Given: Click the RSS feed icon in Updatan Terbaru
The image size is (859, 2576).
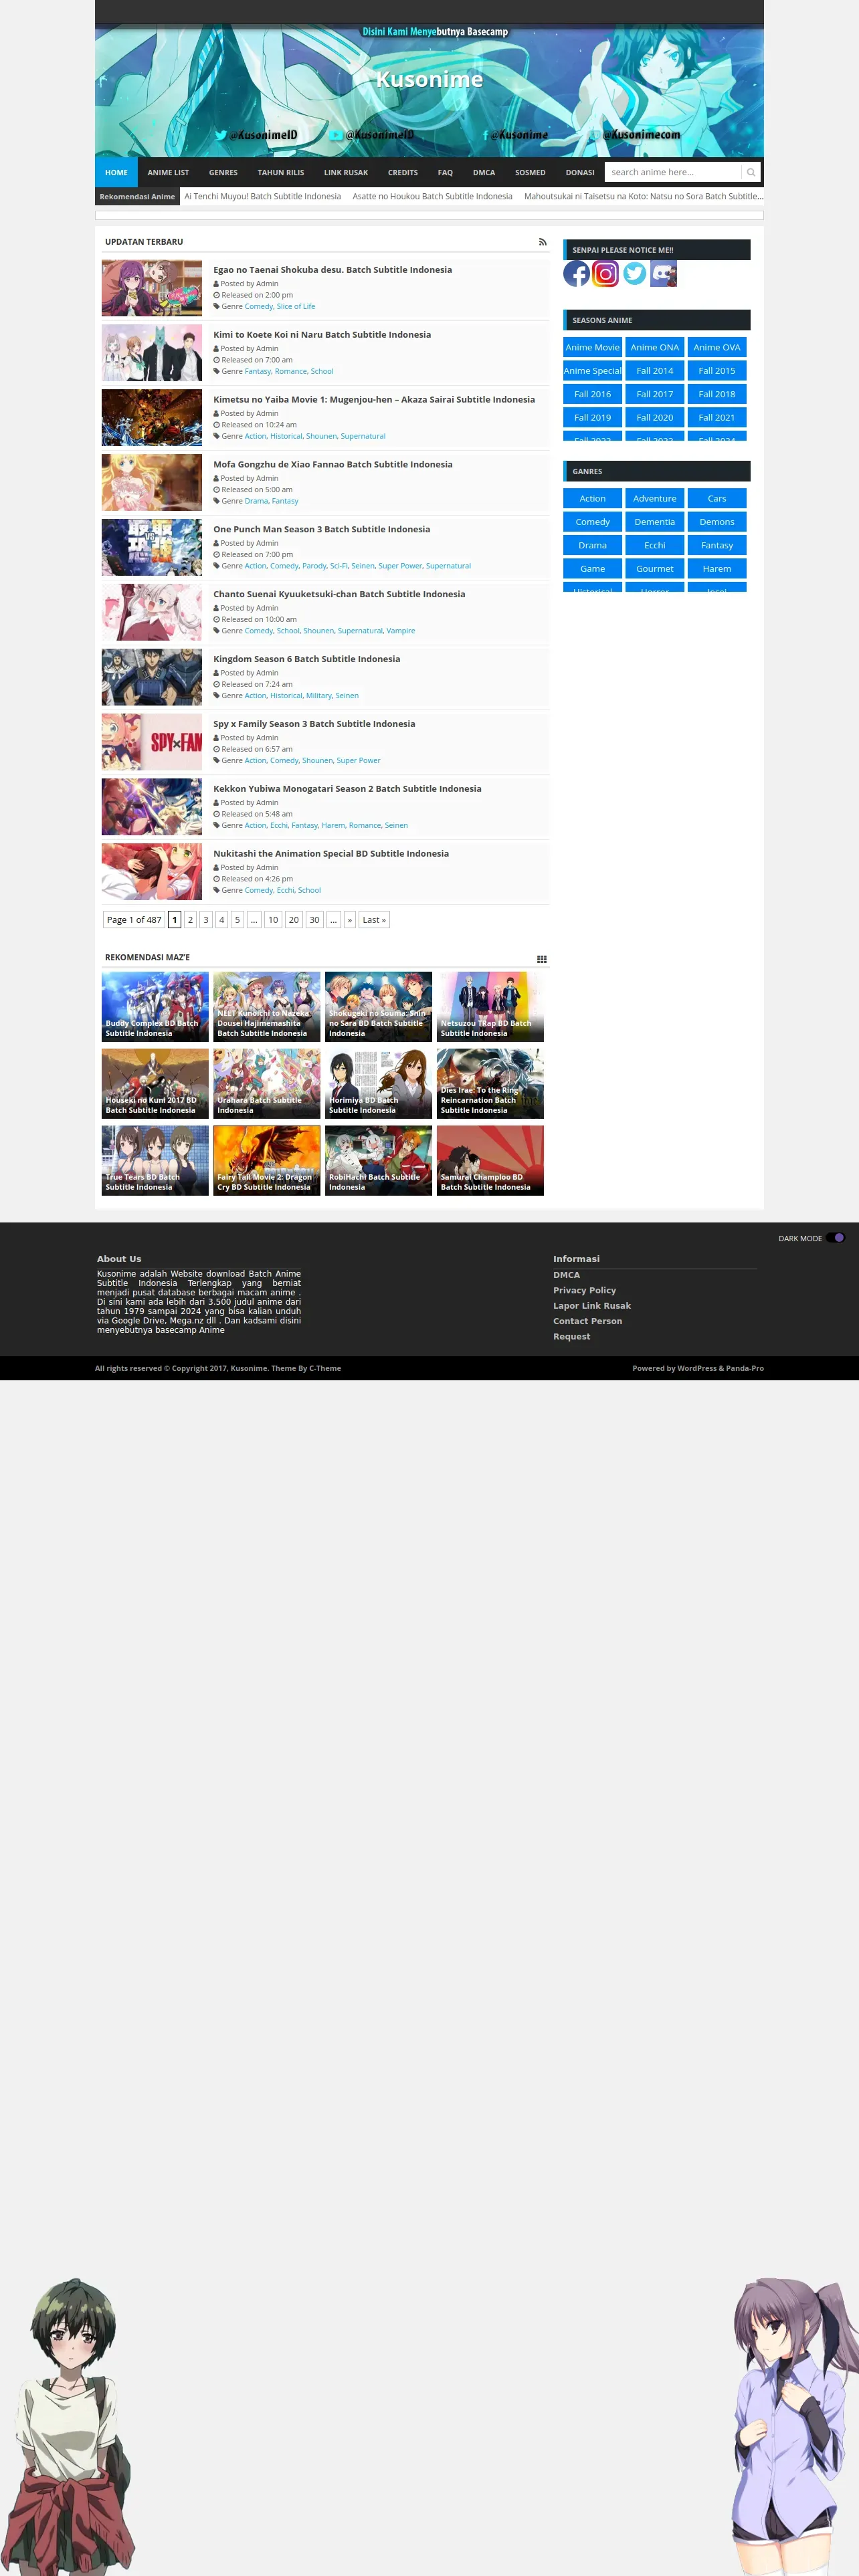Looking at the screenshot, I should tap(543, 242).
